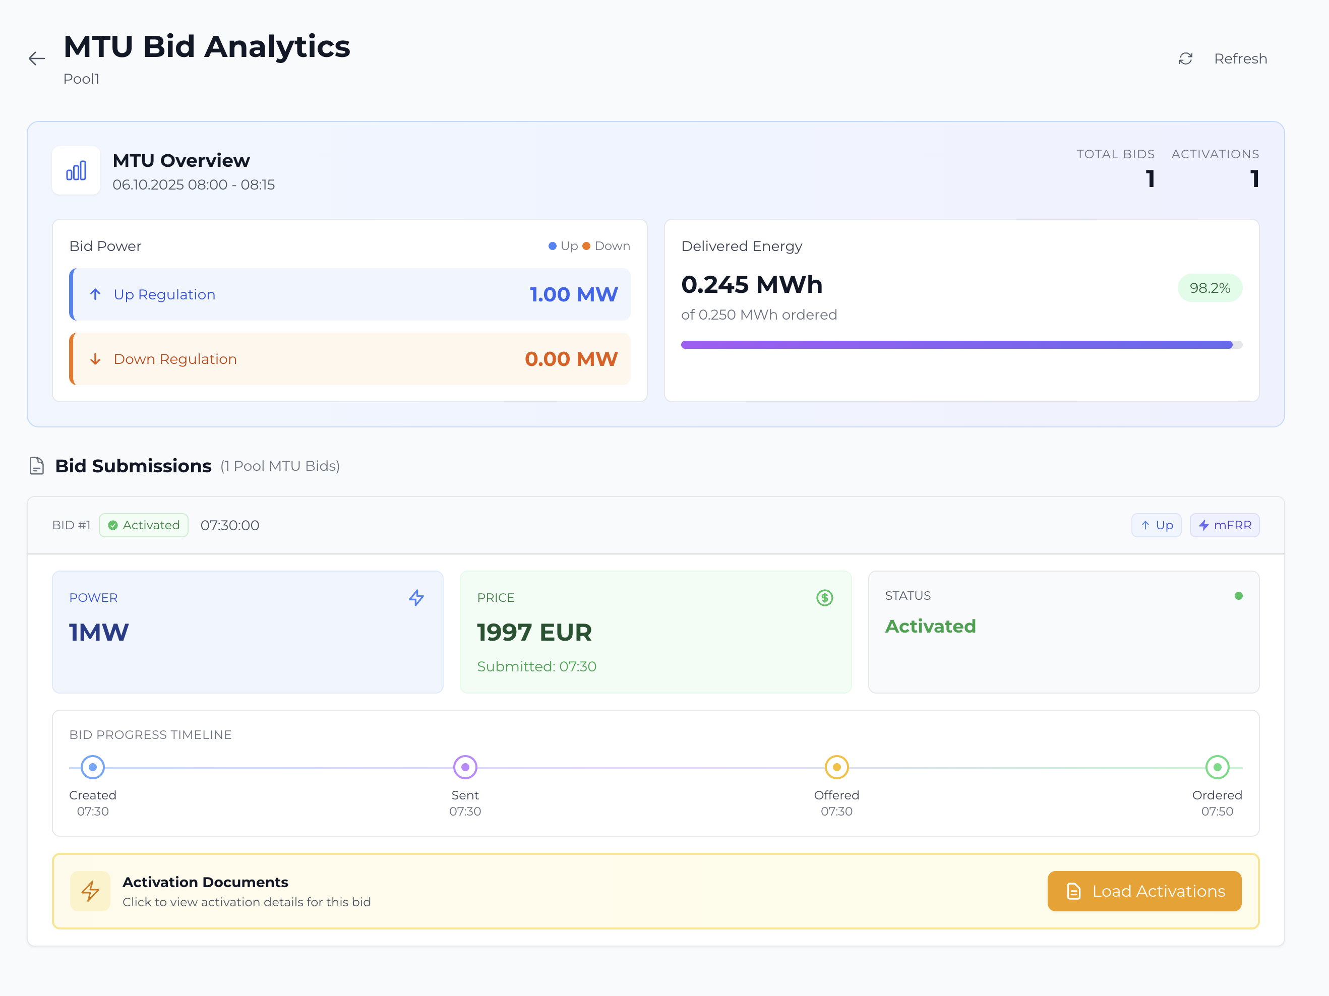
Task: Click the refresh icon in the top right
Action: click(1185, 58)
